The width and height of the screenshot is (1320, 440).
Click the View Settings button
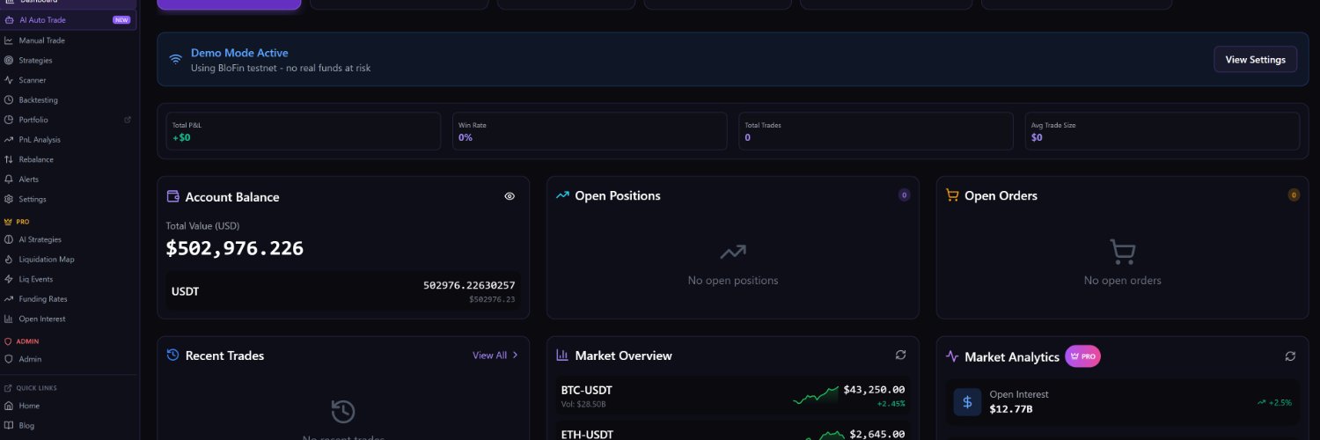coord(1255,60)
